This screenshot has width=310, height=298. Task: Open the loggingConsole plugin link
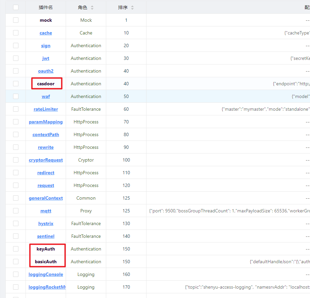tap(46, 275)
